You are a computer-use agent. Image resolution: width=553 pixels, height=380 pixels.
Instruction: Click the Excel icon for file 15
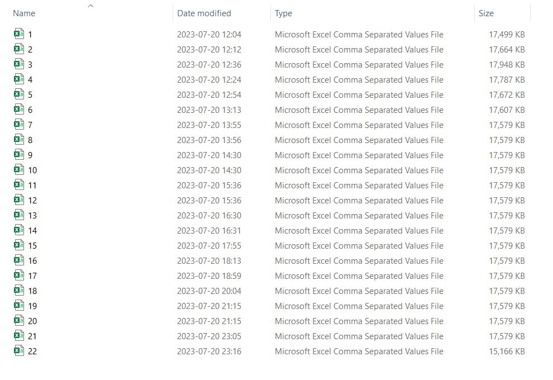pos(19,245)
